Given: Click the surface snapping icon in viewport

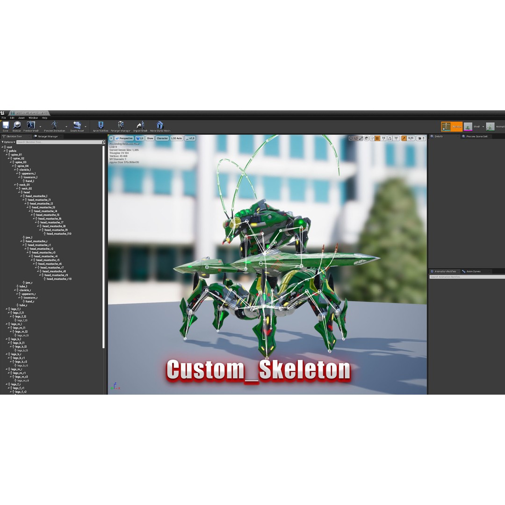Looking at the screenshot, I should point(372,138).
